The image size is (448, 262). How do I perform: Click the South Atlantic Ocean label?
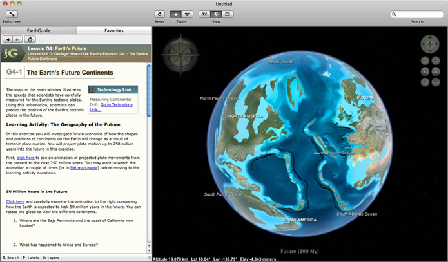pyautogui.click(x=356, y=214)
